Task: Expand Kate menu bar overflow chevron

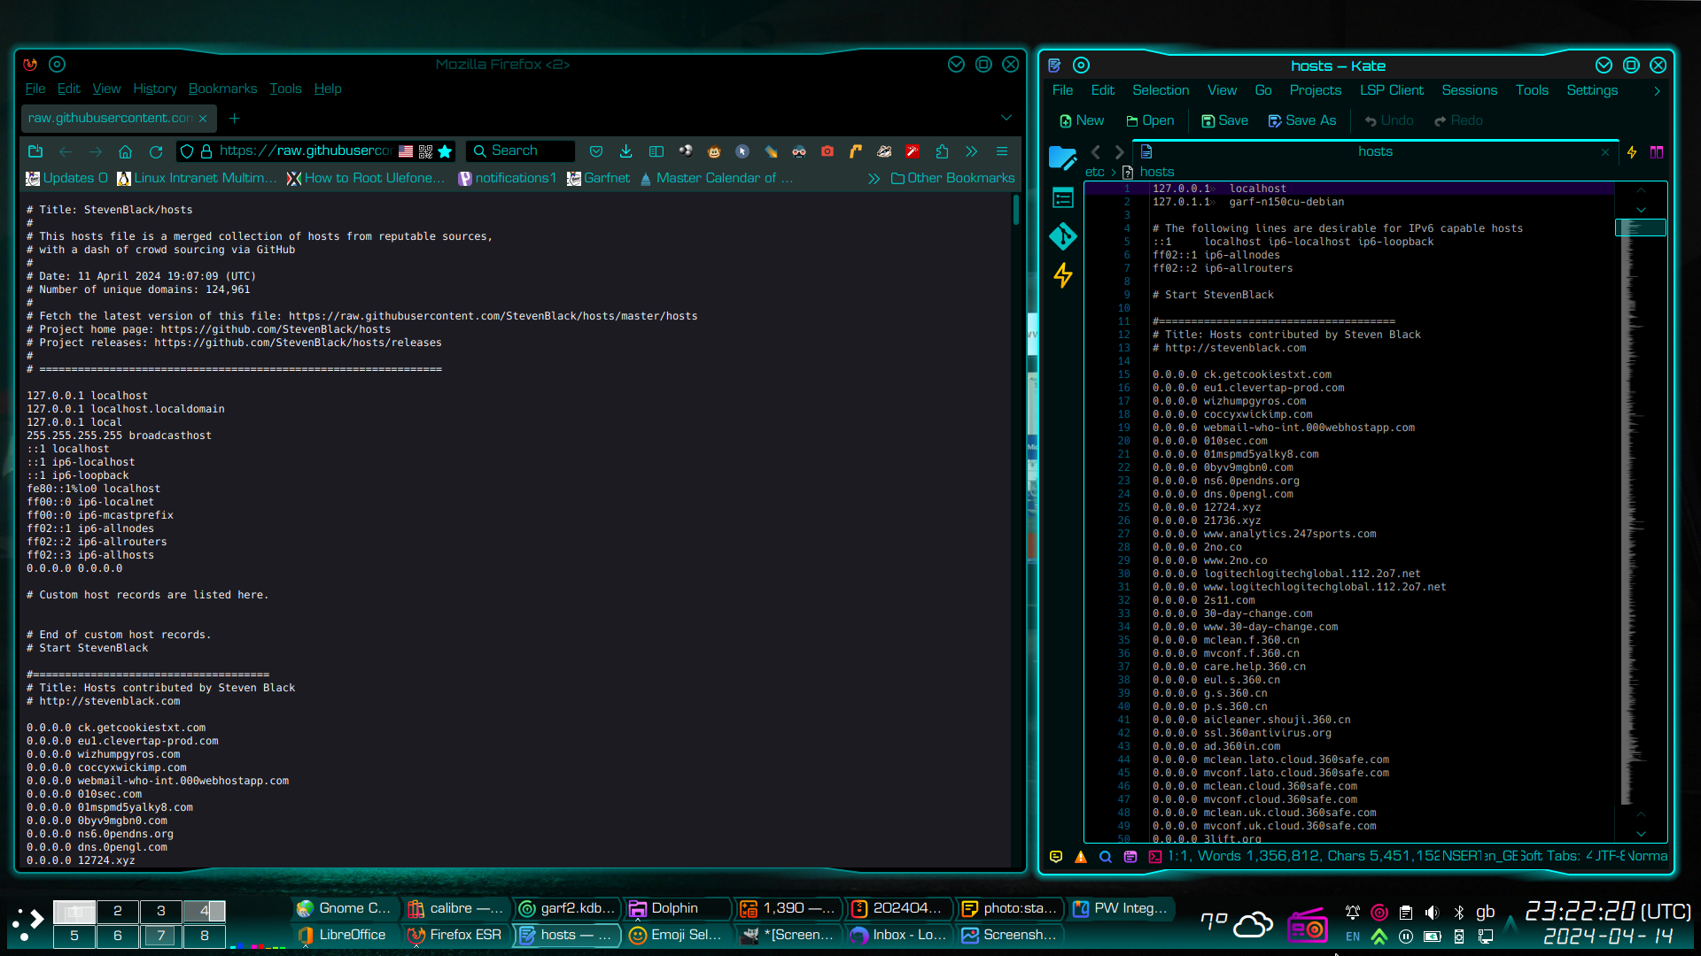Action: pos(1657,90)
